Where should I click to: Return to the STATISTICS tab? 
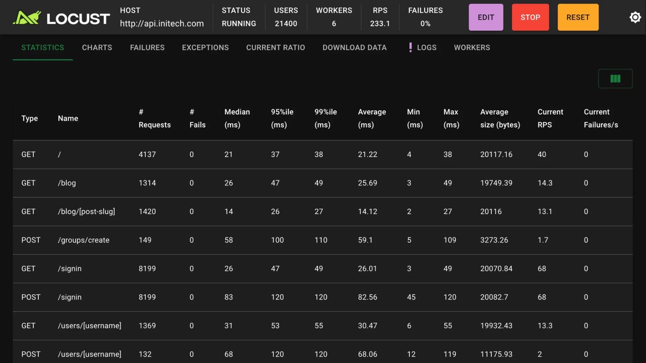tap(43, 47)
